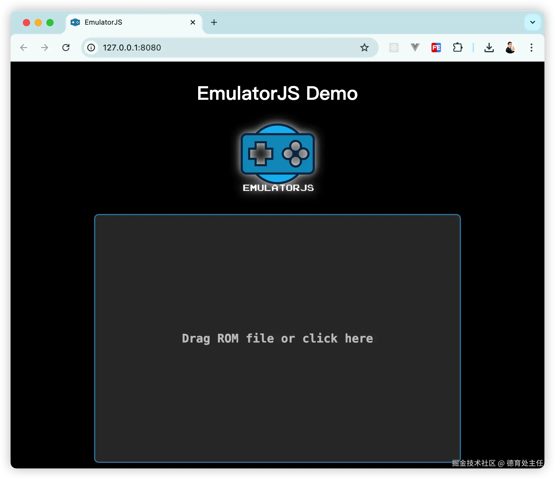
Task: Open the FE helper extension
Action: pyautogui.click(x=436, y=48)
